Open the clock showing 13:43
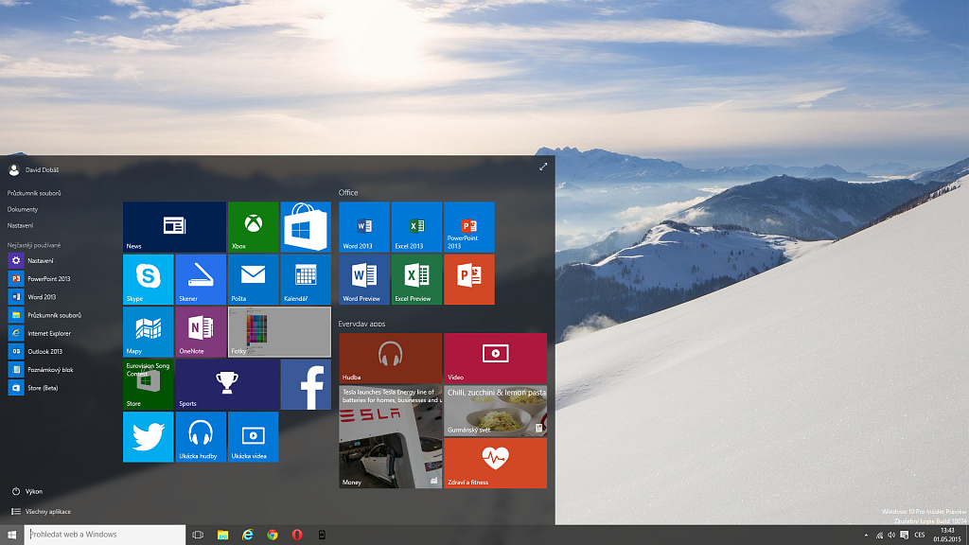Image resolution: width=969 pixels, height=545 pixels. pos(946,536)
